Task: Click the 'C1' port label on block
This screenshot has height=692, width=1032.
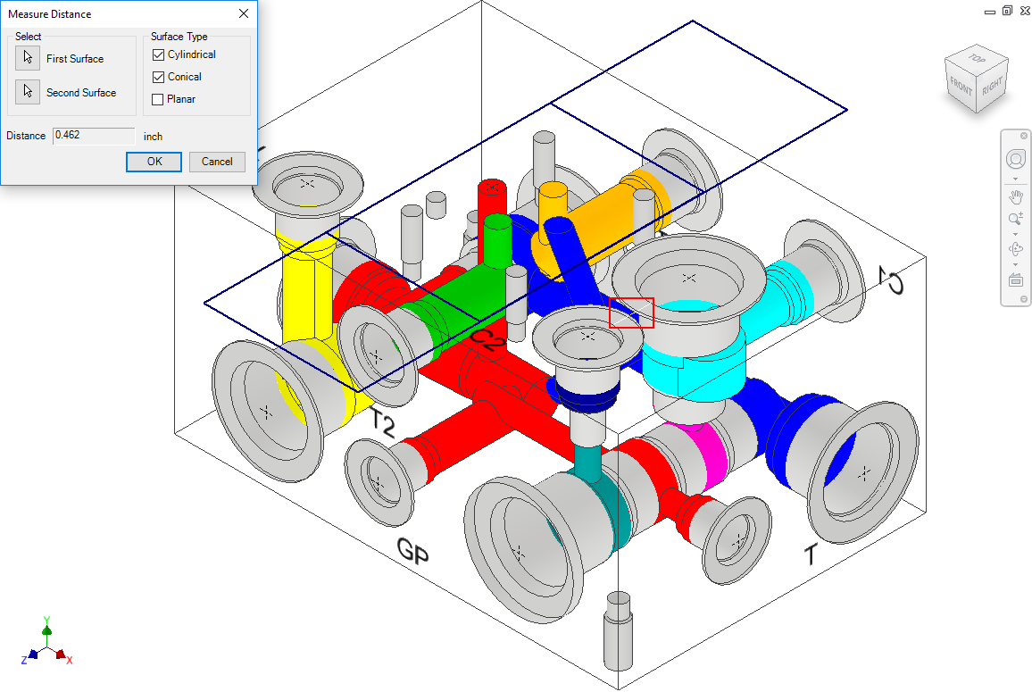Action: click(x=893, y=280)
